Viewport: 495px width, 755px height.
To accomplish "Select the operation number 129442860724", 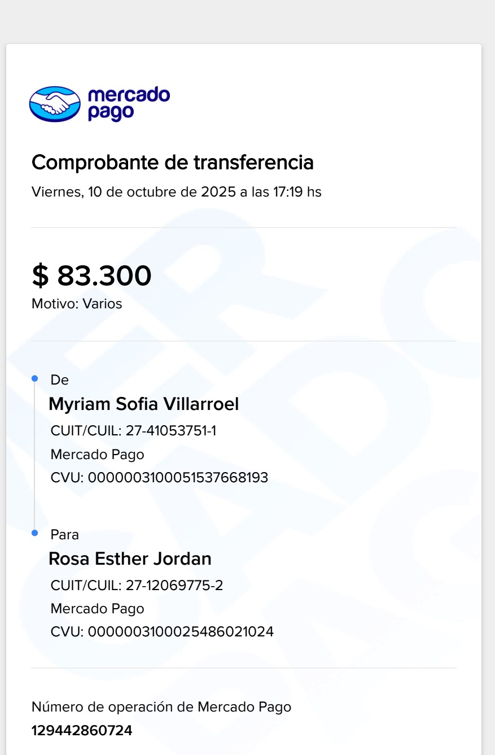I will 82,731.
